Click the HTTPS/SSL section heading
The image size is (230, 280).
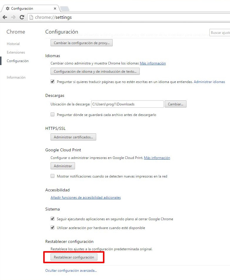click(x=55, y=128)
